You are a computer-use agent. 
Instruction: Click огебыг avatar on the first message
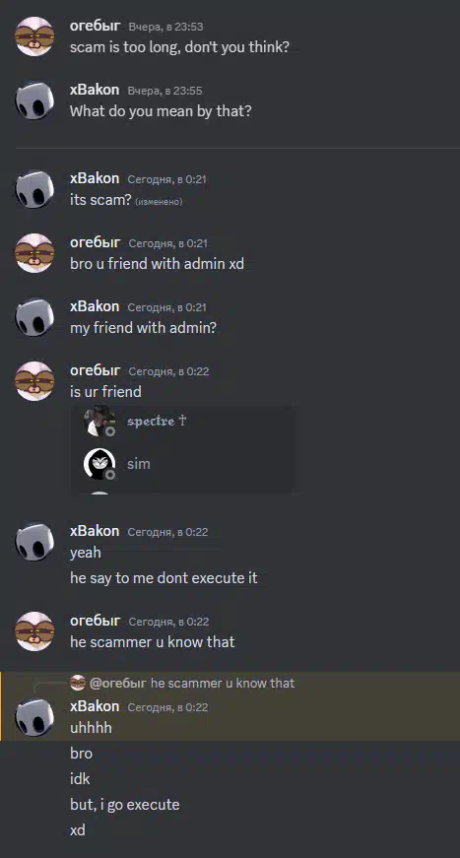point(34,36)
